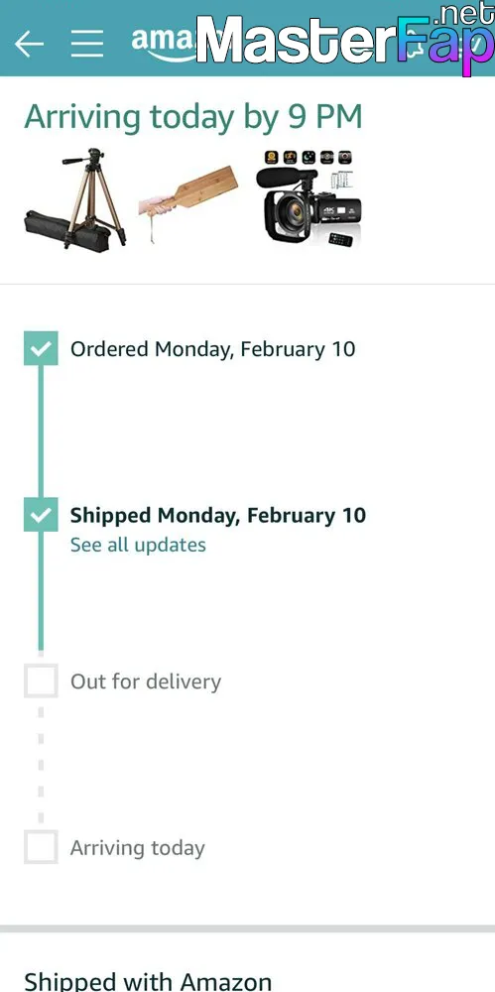Tap the Out for delivery label

(x=146, y=682)
